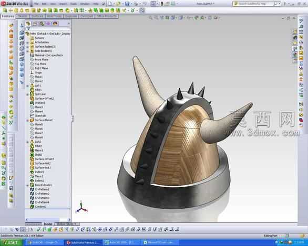Image resolution: width=308 pixels, height=246 pixels.
Task: Open the DimXpertManager tab icon
Action: click(48, 24)
